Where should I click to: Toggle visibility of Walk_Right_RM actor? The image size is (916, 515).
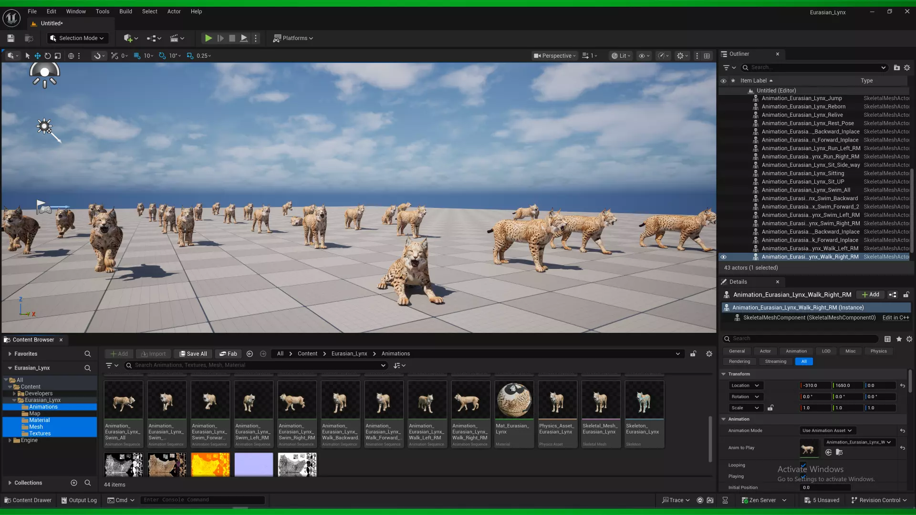[723, 257]
